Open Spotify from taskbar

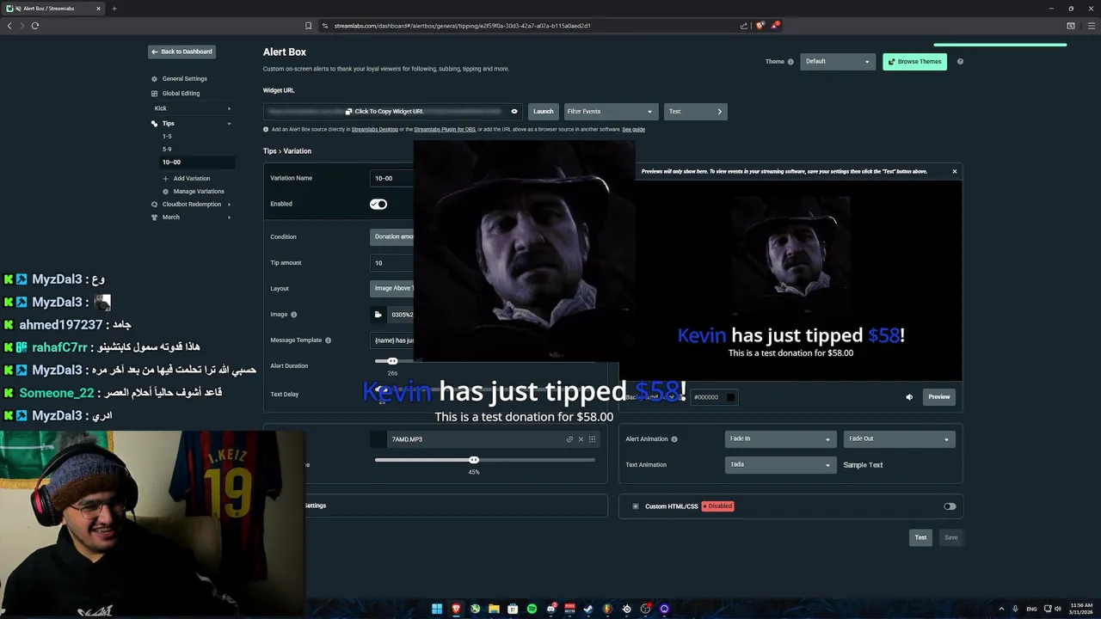coord(532,609)
